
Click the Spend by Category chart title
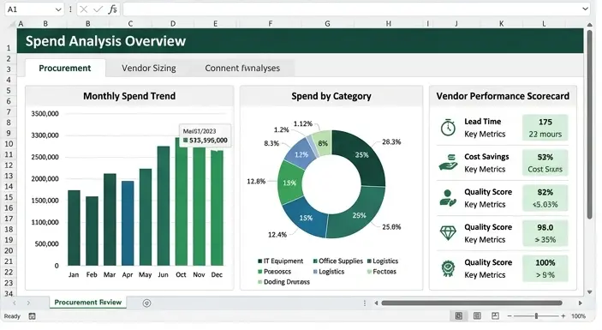point(331,96)
